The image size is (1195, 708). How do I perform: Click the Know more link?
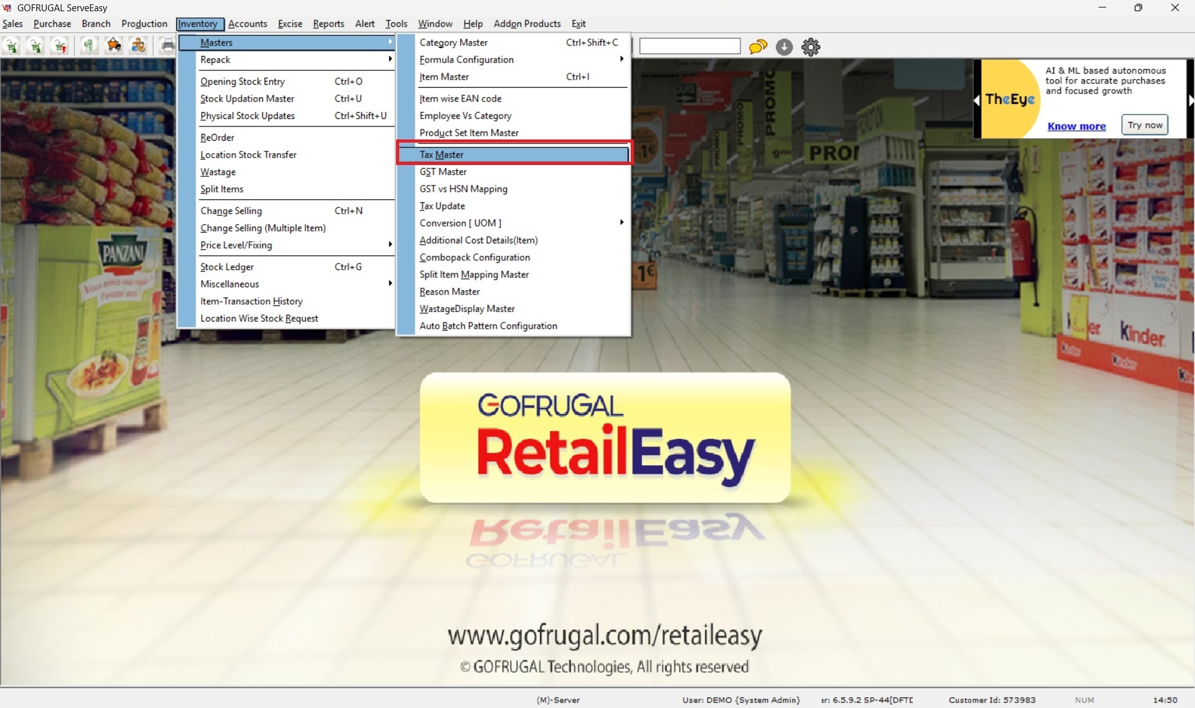pos(1076,126)
